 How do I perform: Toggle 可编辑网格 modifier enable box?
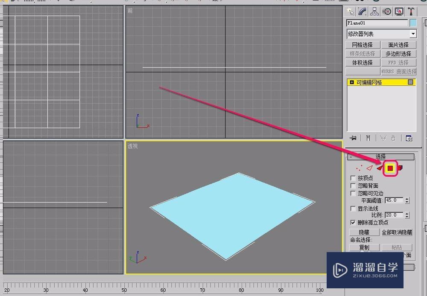click(x=410, y=82)
